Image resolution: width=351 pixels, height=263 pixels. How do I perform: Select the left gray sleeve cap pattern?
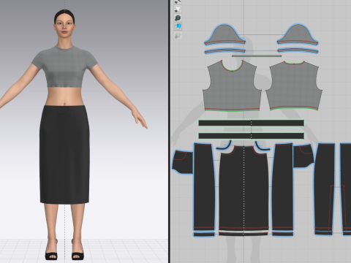pos(224,35)
